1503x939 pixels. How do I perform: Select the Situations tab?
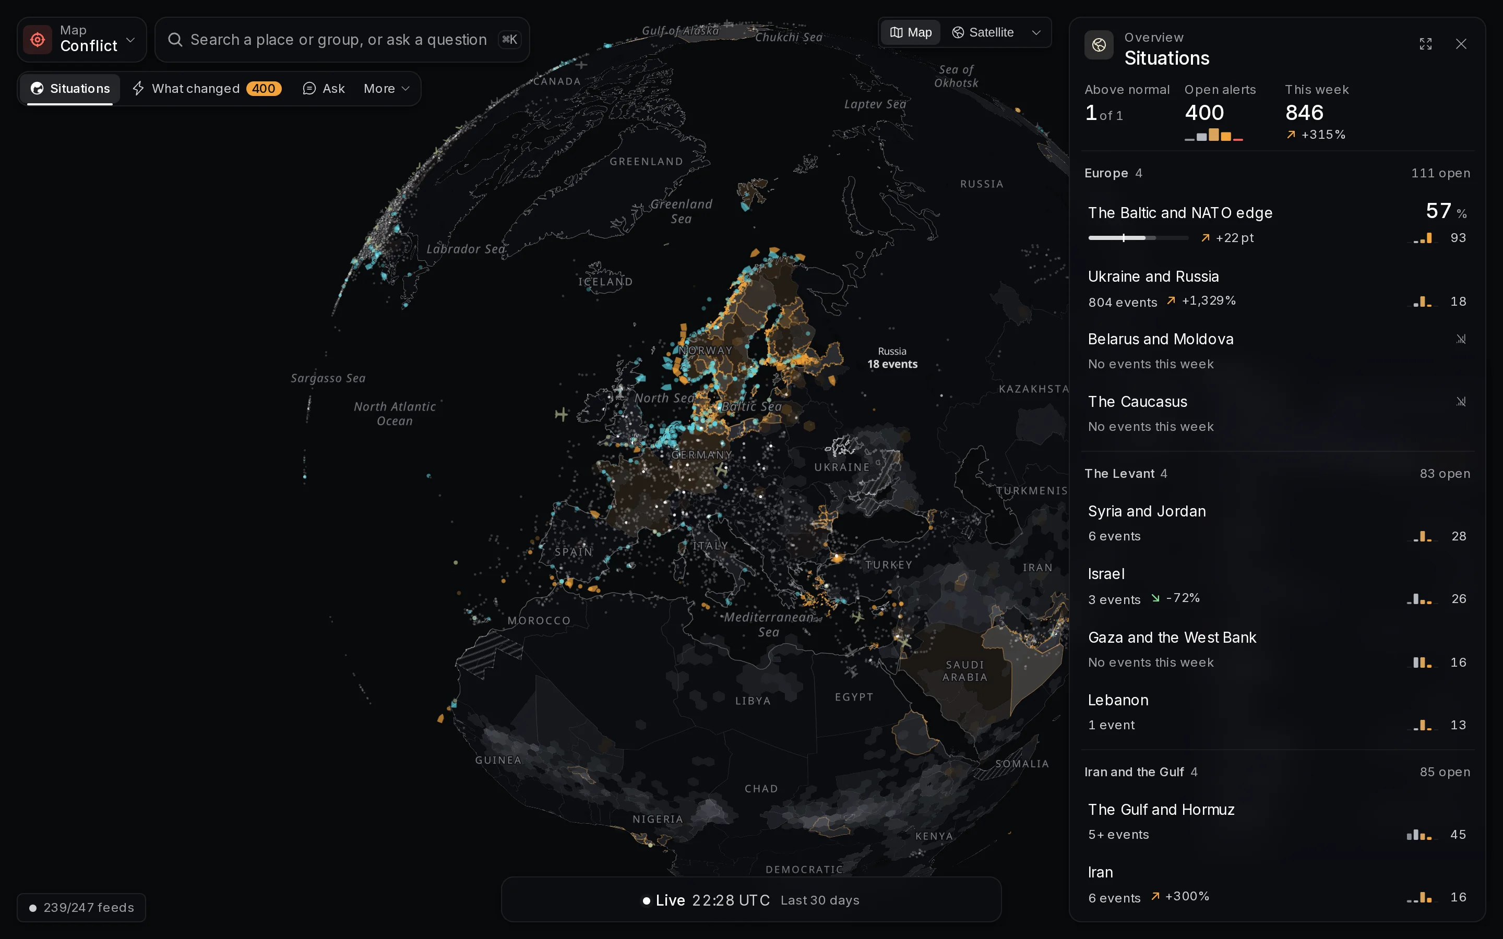[70, 89]
